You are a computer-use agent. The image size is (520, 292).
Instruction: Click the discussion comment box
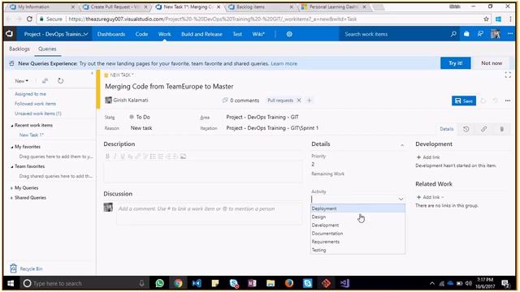pos(209,213)
